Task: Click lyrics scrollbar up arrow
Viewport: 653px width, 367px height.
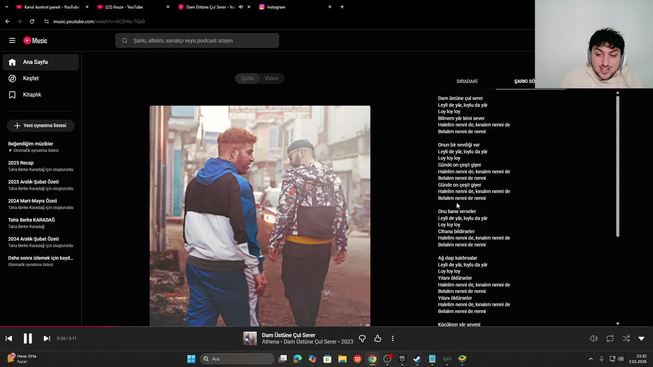Action: click(618, 93)
